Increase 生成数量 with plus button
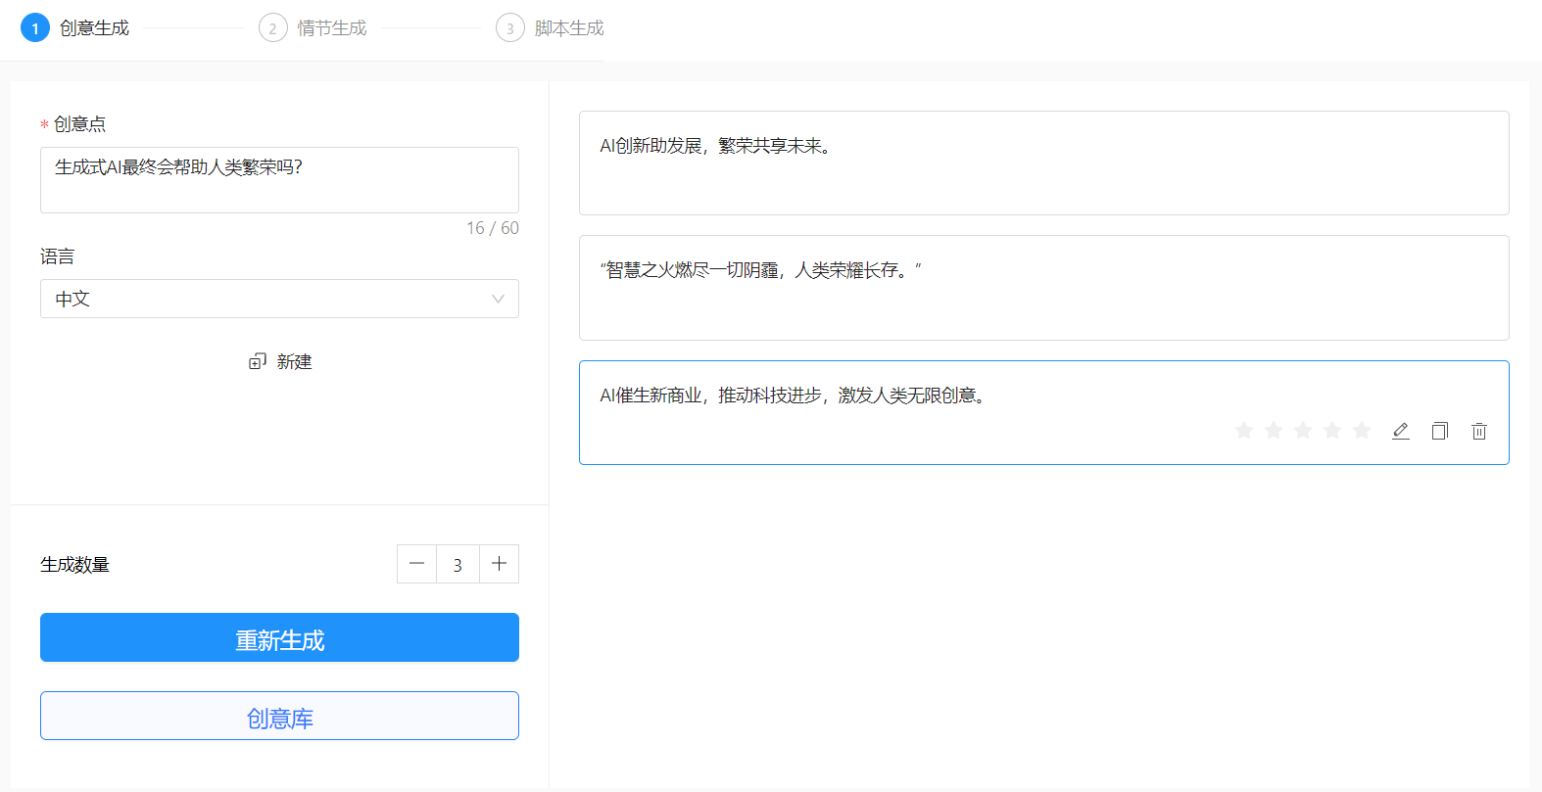1542x792 pixels. click(x=499, y=564)
